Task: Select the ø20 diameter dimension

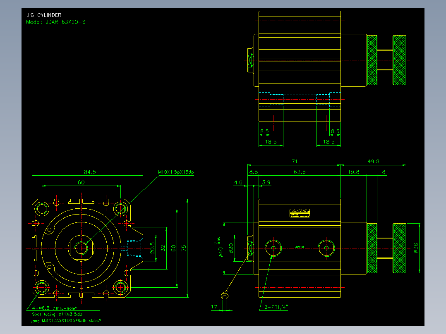Action: (x=231, y=248)
